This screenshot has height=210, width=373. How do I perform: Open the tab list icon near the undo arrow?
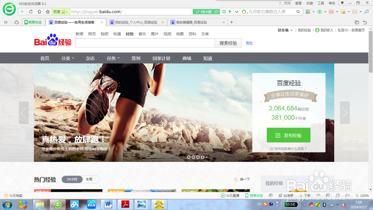(x=357, y=22)
